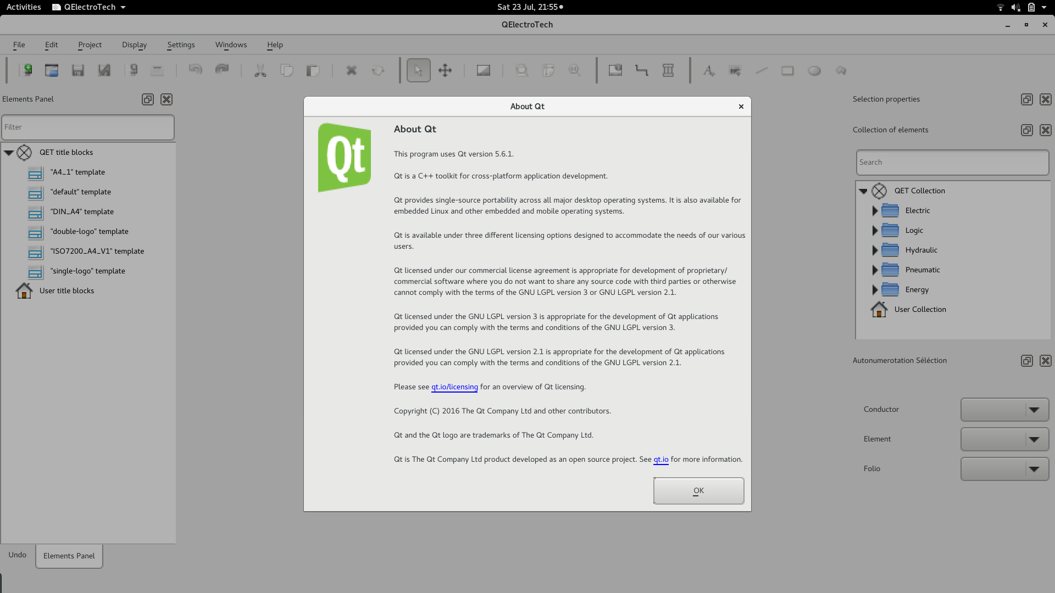Collapse the QET title blocks tree
This screenshot has width=1055, height=593.
(x=9, y=153)
